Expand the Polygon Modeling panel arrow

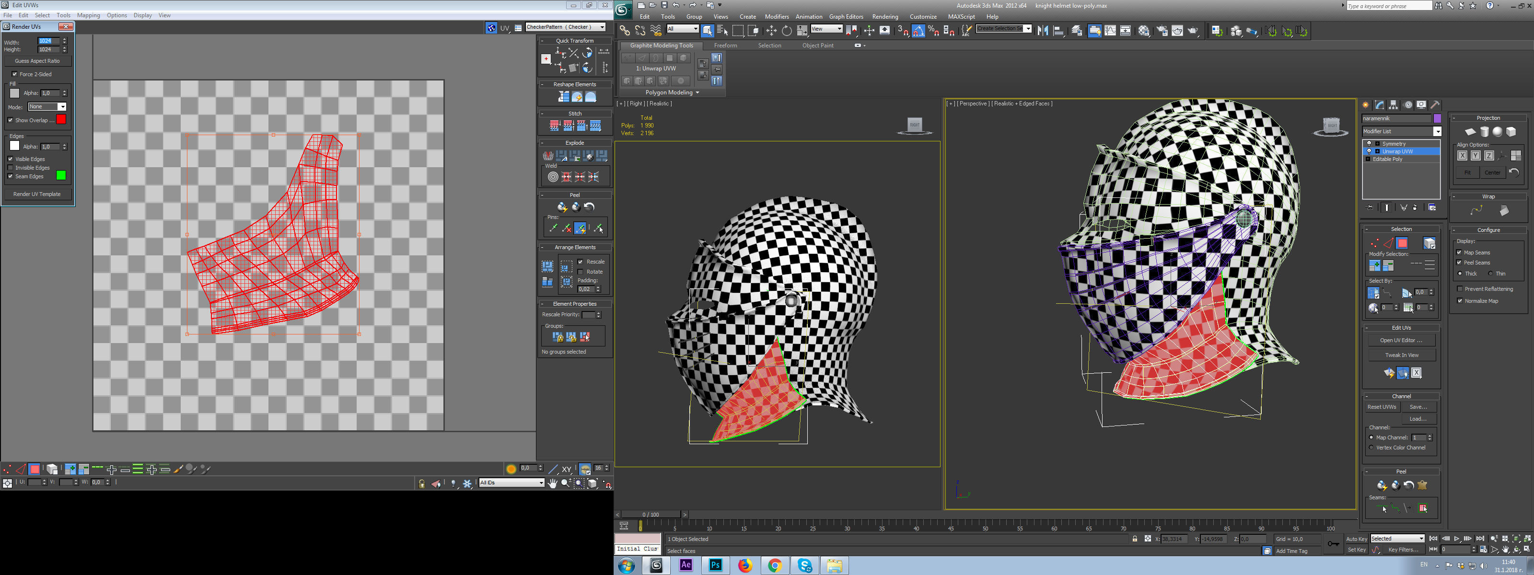[697, 93]
